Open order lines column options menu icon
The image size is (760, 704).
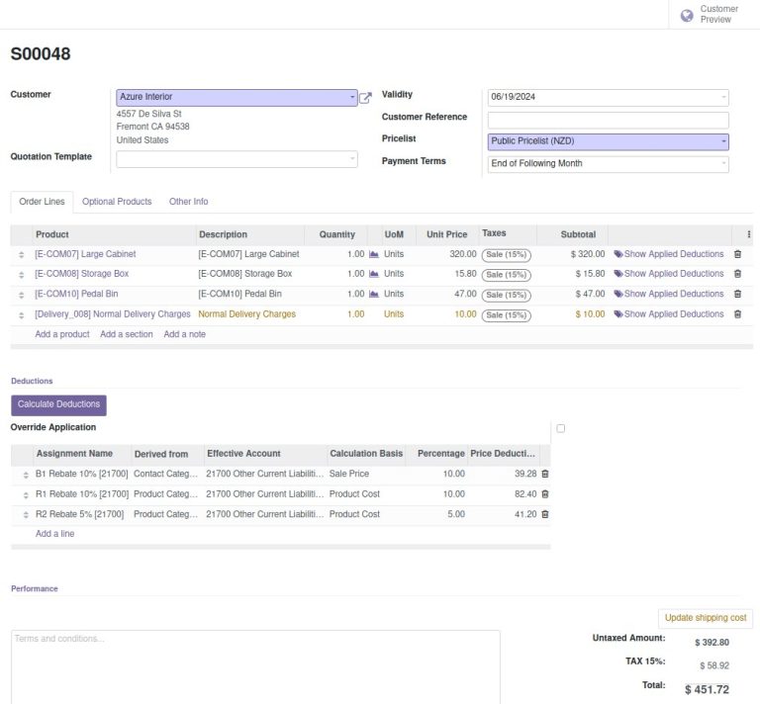(748, 234)
